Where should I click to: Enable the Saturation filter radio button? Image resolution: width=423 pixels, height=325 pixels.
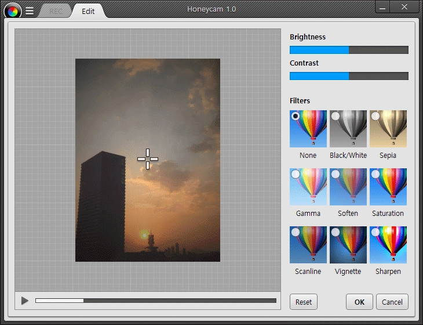tap(375, 174)
